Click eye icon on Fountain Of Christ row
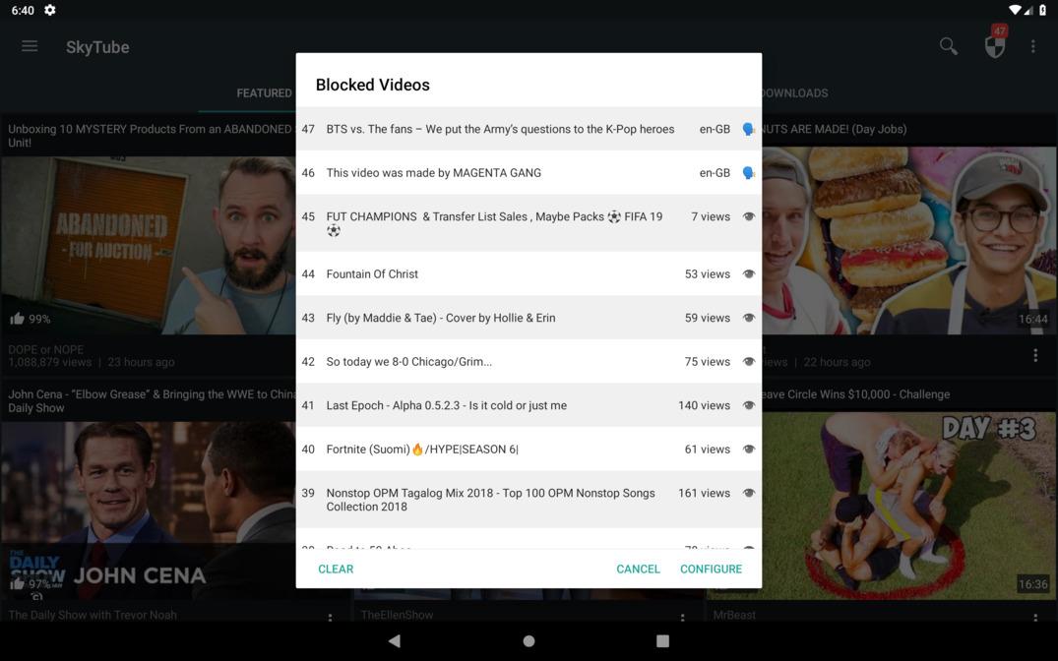The image size is (1058, 661). (748, 274)
